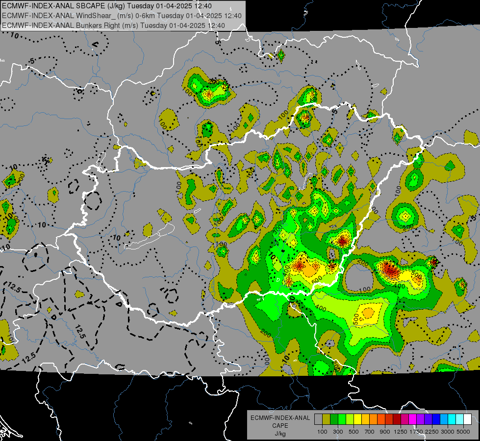Click the ECMWF-INDEX-ANAL legend heading
The image size is (480, 441).
click(x=280, y=418)
